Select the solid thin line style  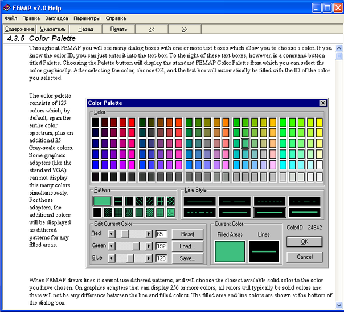pos(199,201)
